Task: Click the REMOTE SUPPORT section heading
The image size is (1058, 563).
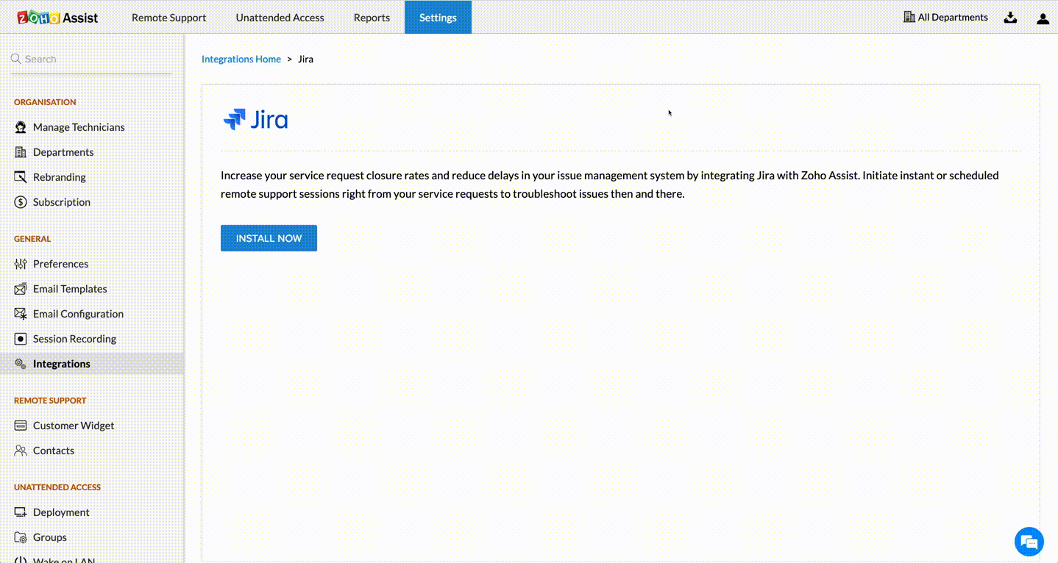Action: click(x=50, y=401)
